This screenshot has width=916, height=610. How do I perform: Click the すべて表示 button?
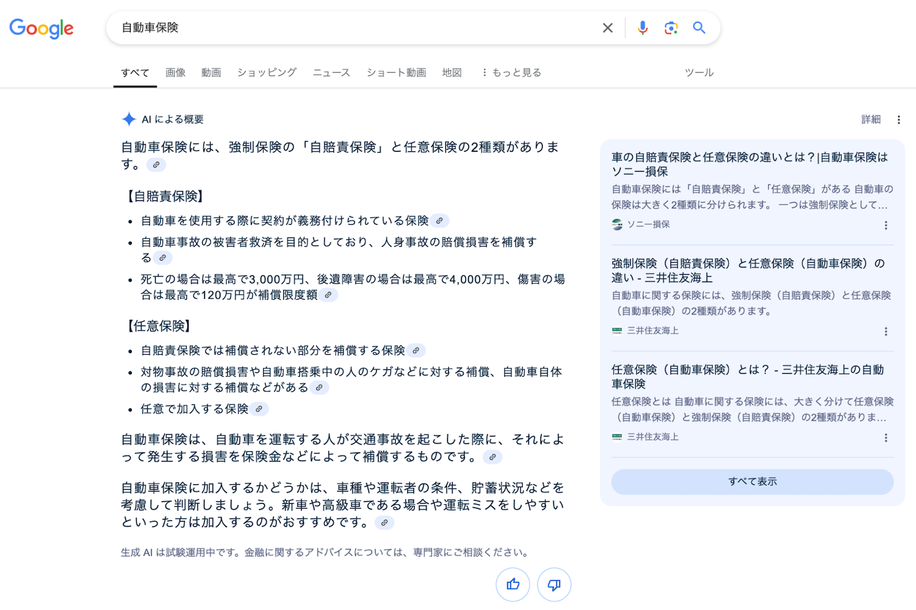coord(752,482)
